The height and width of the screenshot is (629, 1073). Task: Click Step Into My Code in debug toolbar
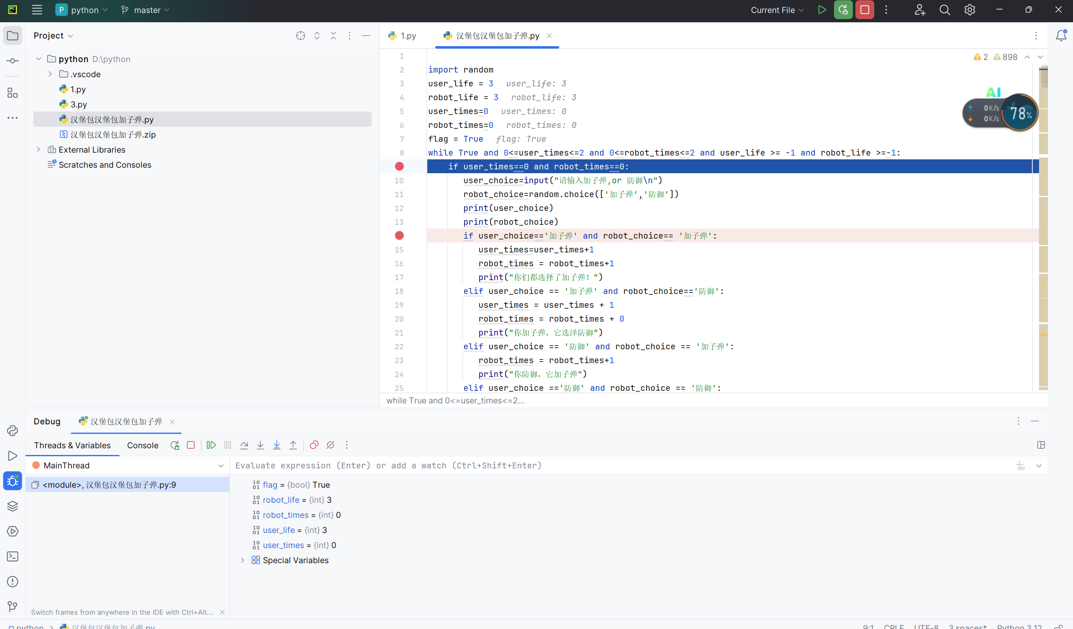277,445
